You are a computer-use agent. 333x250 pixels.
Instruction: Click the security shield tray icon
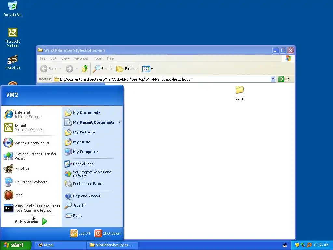[x=297, y=245]
